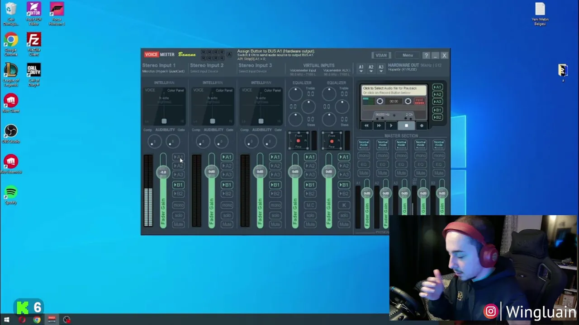Click the Windows Start button
579x325 pixels.
tap(6, 320)
